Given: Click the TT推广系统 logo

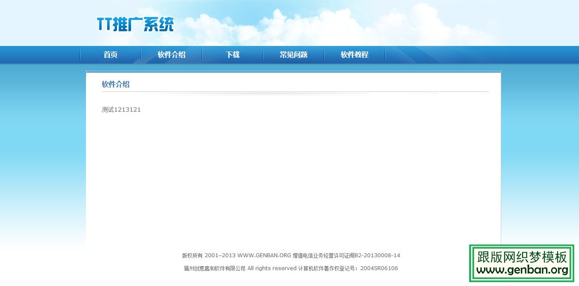Looking at the screenshot, I should 135,24.
